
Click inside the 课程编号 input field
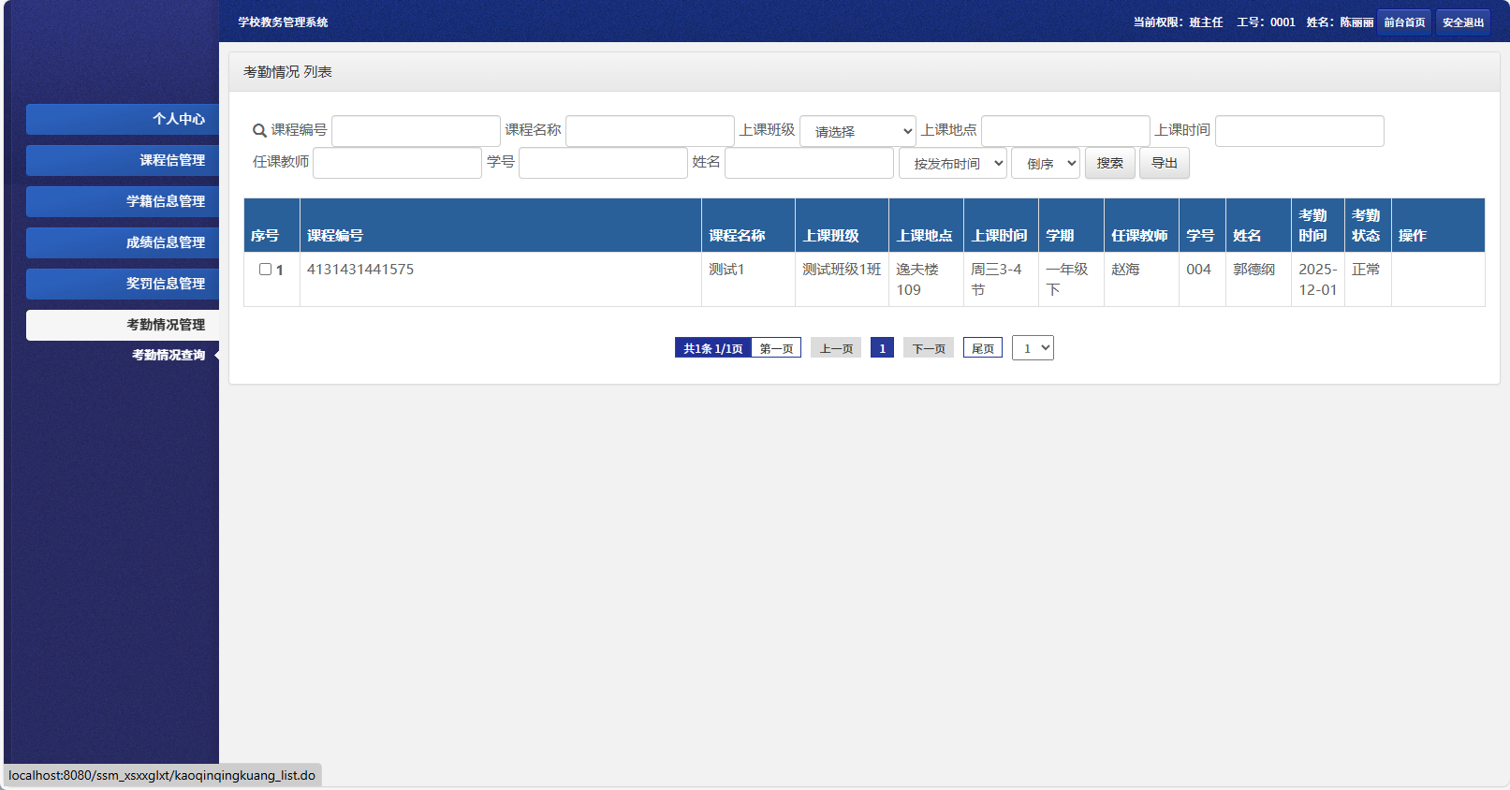[x=416, y=131]
